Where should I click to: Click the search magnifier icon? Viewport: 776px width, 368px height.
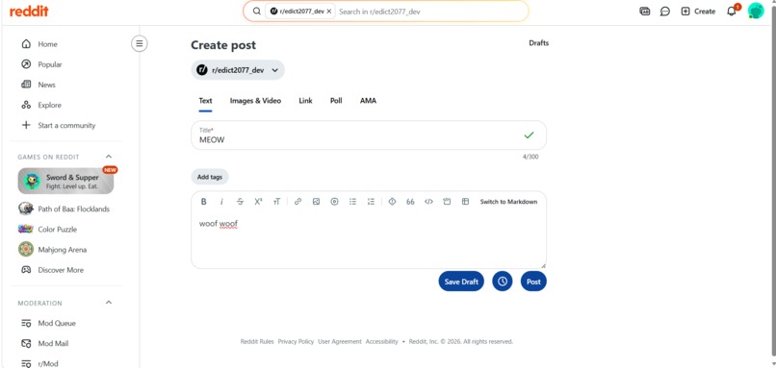[x=256, y=12]
